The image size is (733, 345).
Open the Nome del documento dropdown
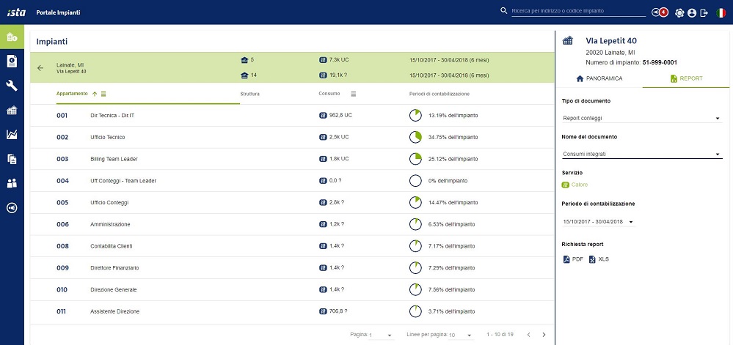(x=641, y=154)
